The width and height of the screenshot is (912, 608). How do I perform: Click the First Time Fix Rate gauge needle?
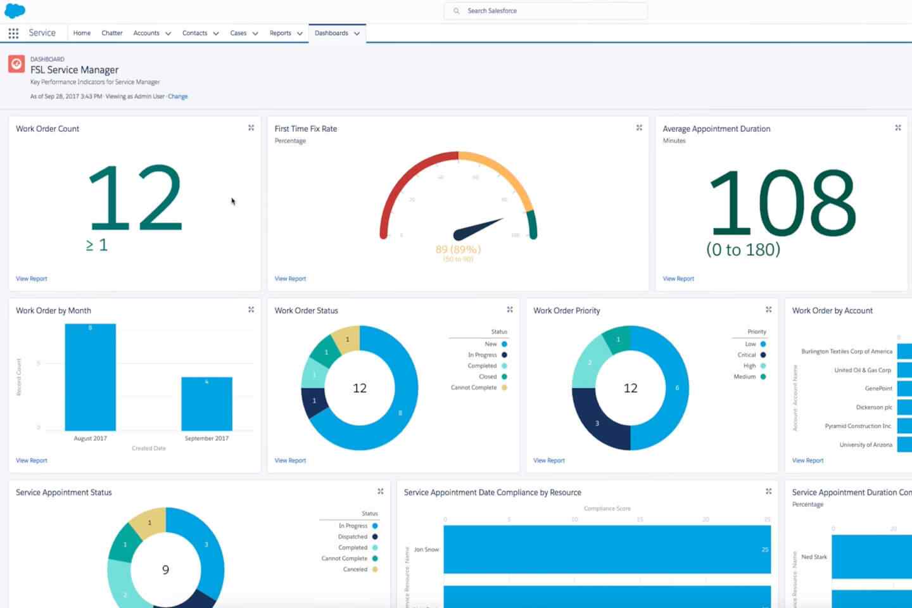[x=478, y=229]
